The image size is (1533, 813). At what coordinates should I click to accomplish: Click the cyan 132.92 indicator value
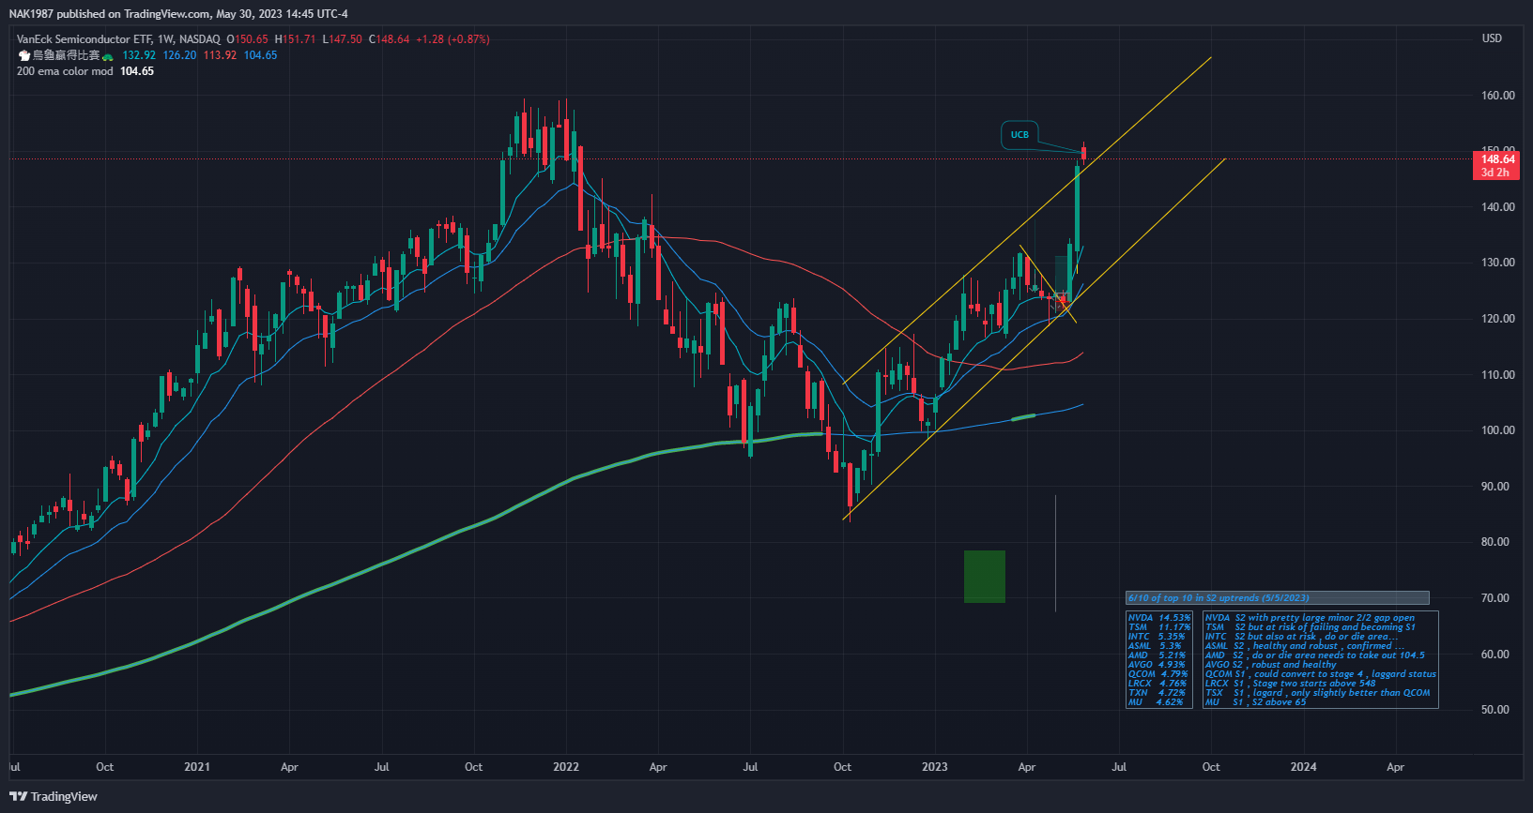coord(139,55)
